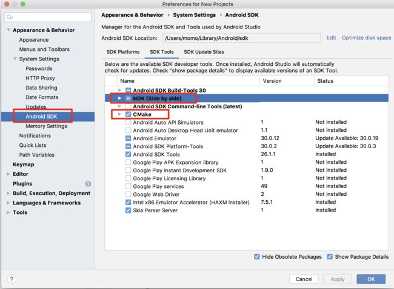This screenshot has height=289, width=394.
Task: Expand the Editor section
Action: coord(8,174)
